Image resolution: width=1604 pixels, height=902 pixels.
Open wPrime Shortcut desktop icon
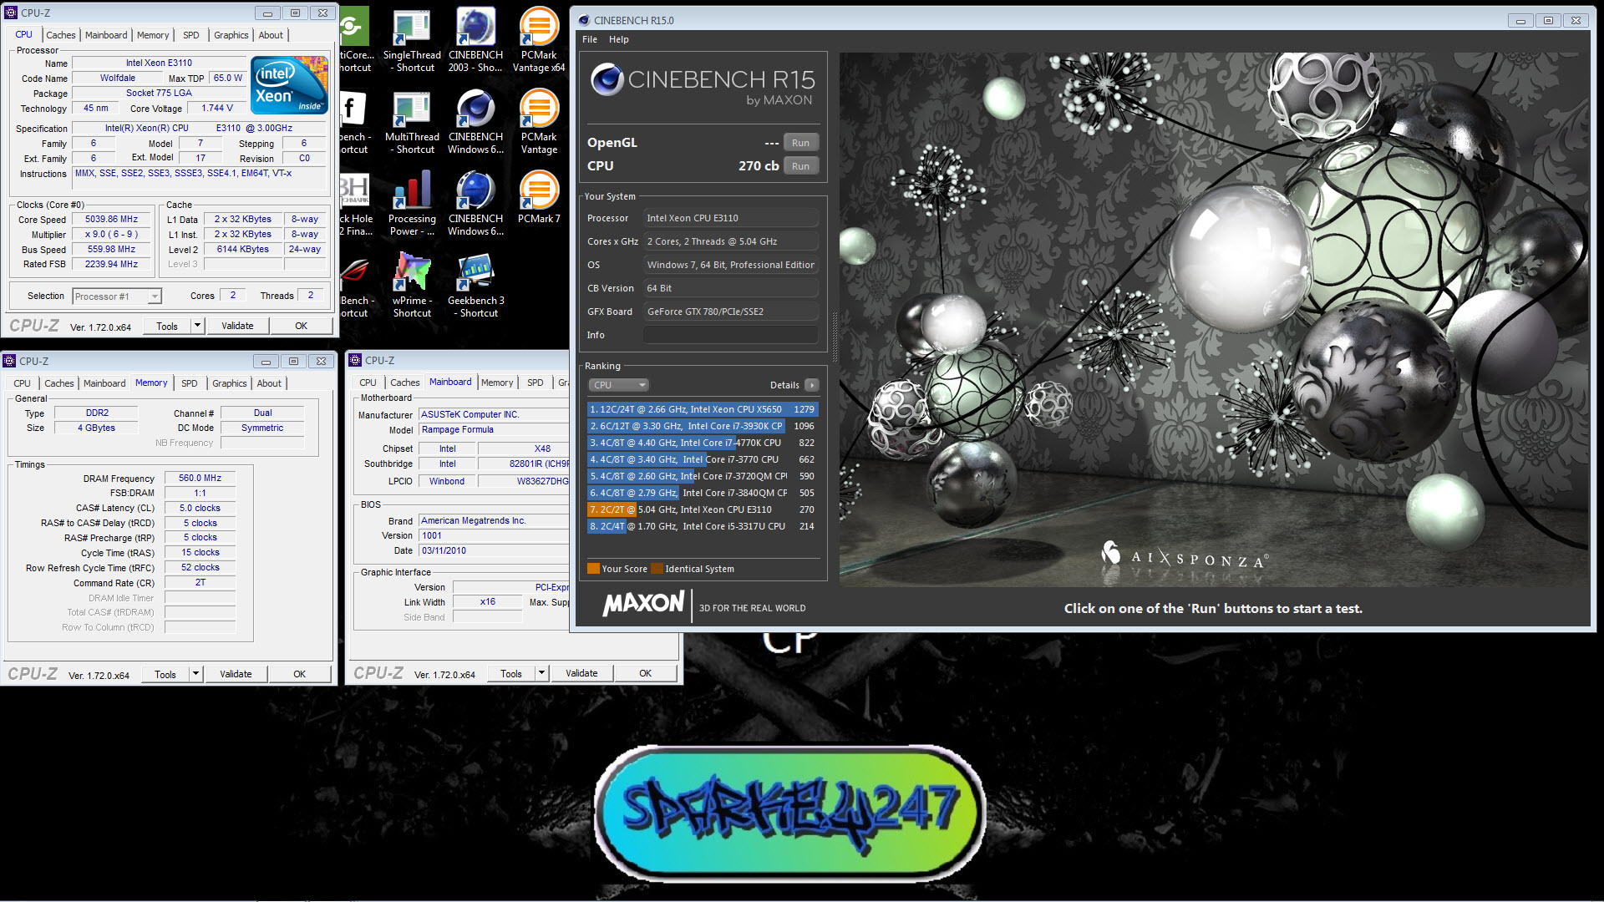[412, 286]
